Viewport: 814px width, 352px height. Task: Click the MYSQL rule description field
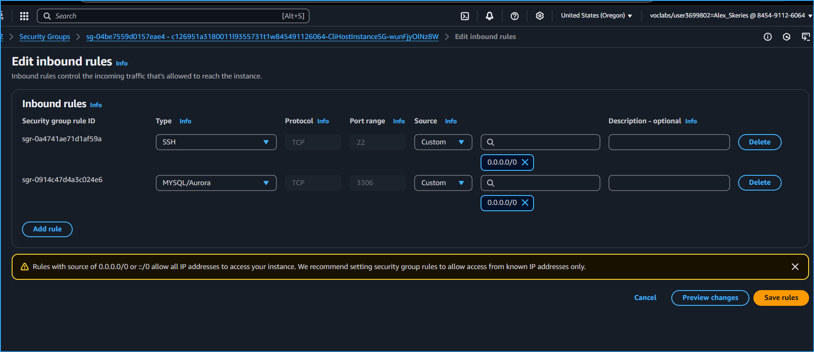(669, 183)
